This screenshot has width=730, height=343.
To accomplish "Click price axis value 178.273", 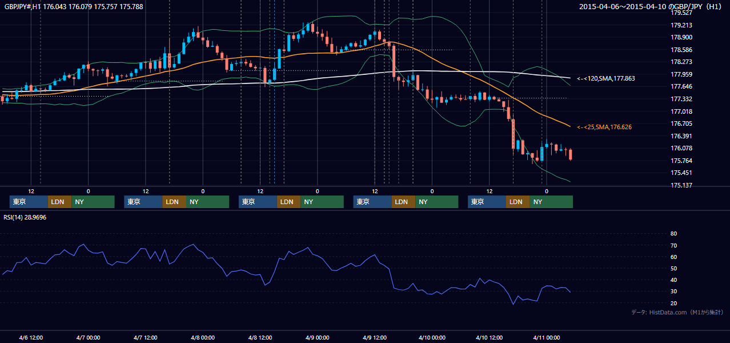I will [681, 62].
